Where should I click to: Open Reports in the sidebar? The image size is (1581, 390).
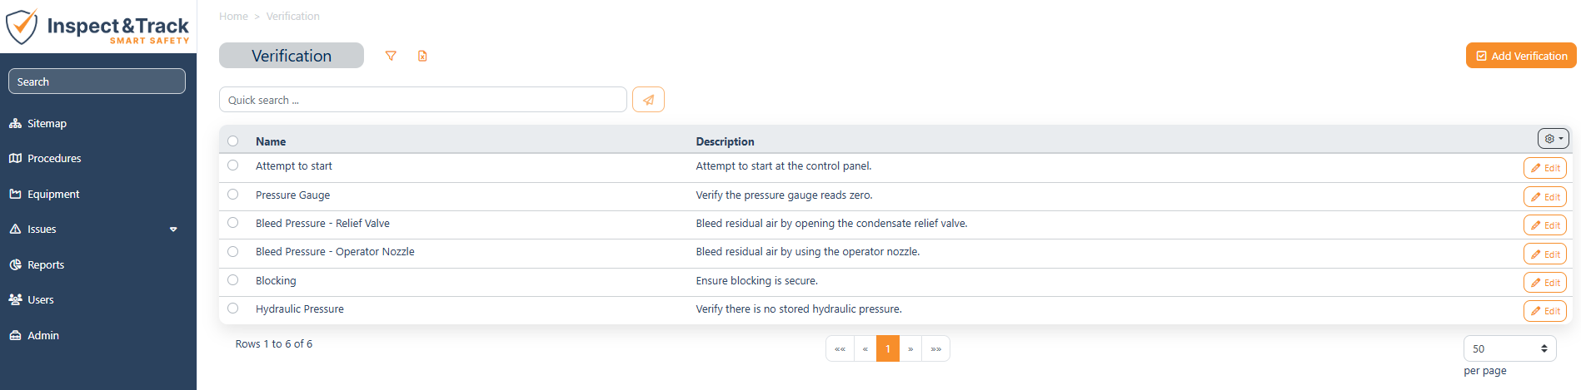46,264
